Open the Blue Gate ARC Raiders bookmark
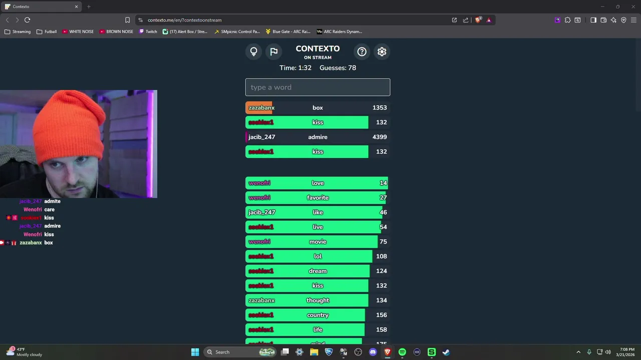 [288, 31]
